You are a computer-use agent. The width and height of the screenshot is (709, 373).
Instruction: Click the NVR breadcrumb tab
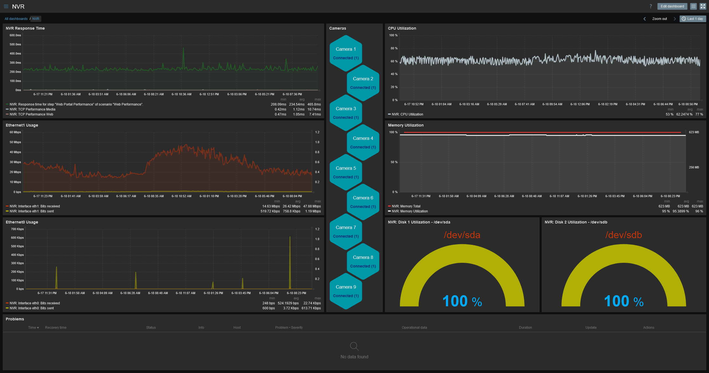pos(36,19)
